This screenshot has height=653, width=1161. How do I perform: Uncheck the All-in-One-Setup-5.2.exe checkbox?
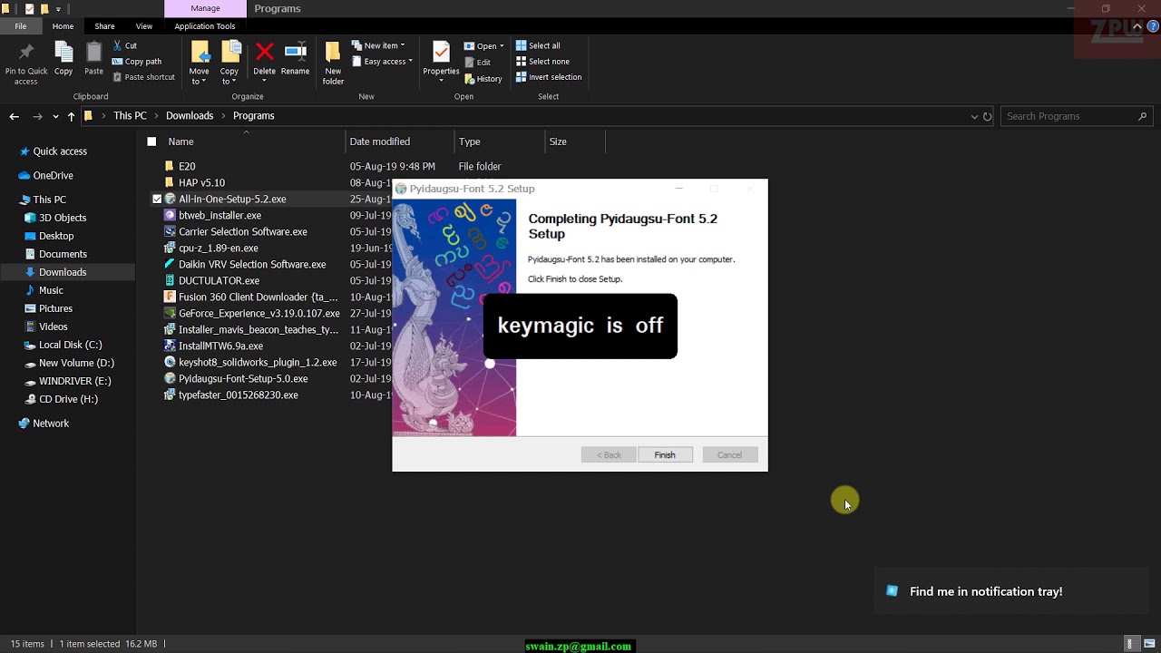(x=157, y=199)
